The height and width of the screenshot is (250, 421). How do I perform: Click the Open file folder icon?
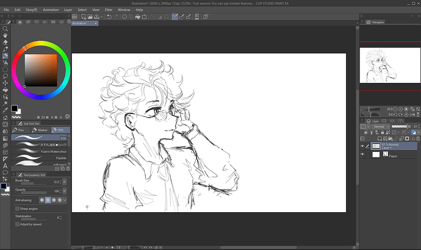pyautogui.click(x=90, y=16)
